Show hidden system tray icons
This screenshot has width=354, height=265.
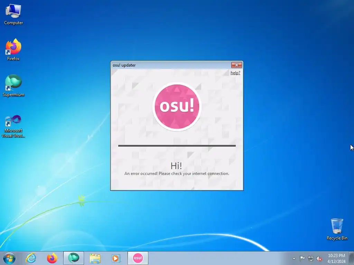pos(294,258)
